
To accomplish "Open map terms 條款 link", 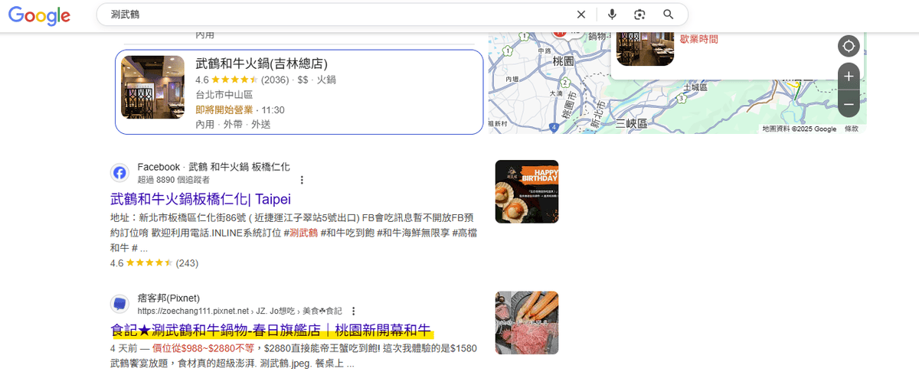I will pyautogui.click(x=851, y=129).
